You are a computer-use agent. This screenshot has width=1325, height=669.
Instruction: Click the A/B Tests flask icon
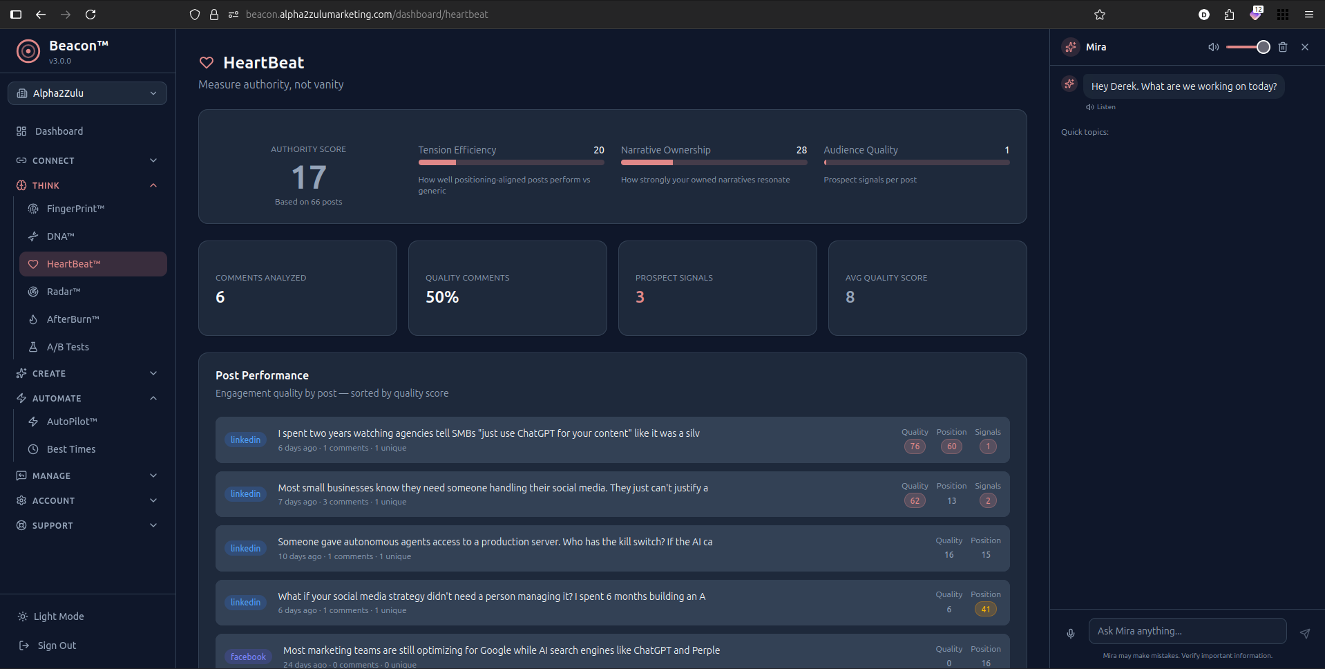pyautogui.click(x=32, y=347)
